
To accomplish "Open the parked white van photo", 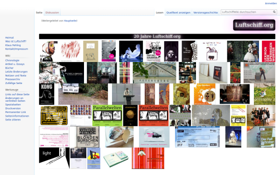I will tap(83, 94).
